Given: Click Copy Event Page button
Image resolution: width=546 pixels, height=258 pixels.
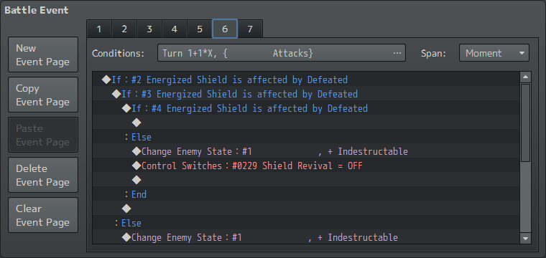Looking at the screenshot, I should [43, 95].
